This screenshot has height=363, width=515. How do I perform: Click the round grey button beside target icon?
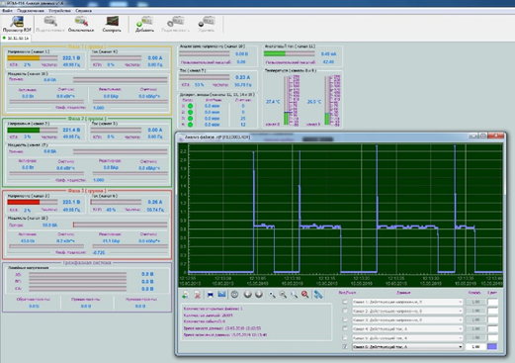[247, 294]
